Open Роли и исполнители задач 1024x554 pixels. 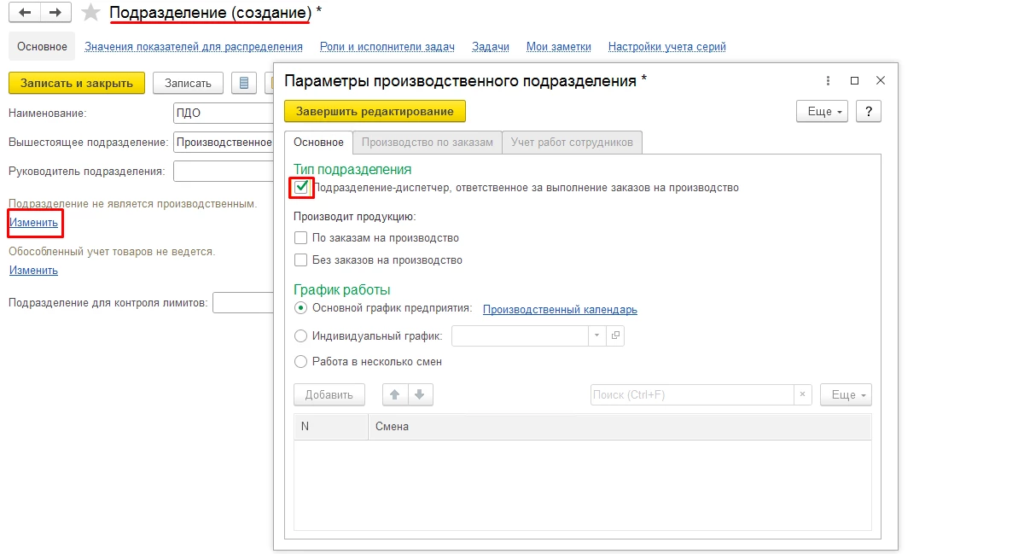coord(387,47)
